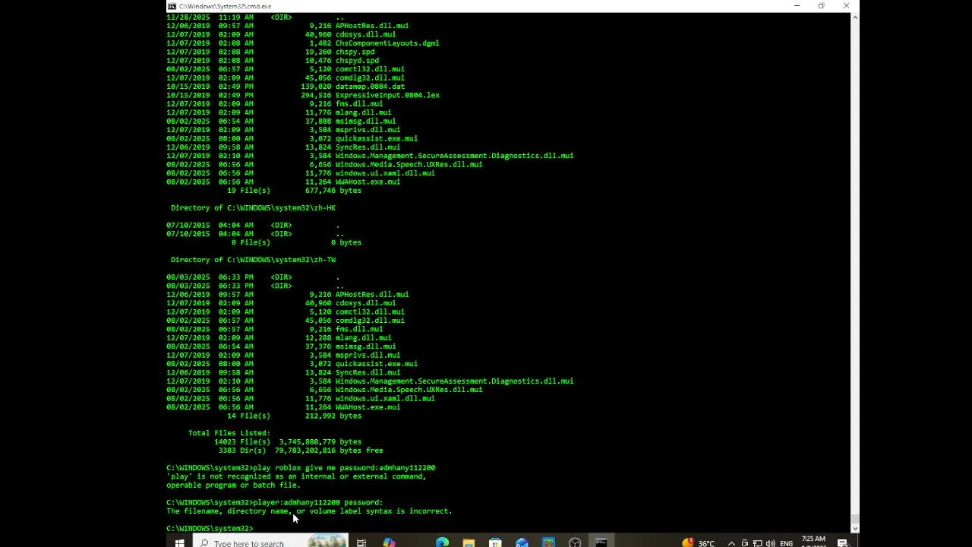
Task: Open OBS Studio from the taskbar
Action: (x=575, y=542)
